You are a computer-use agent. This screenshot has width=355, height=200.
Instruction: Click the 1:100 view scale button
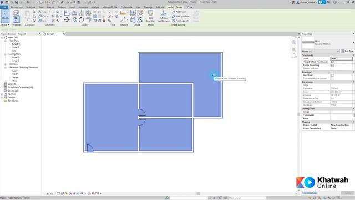[x=50, y=194]
